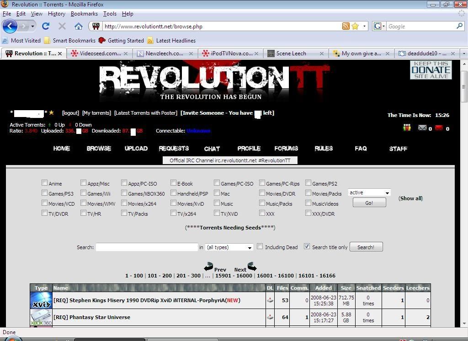Download the Phantasy Star Universe torrent icon
Image resolution: width=468 pixels, height=341 pixels.
(x=270, y=317)
